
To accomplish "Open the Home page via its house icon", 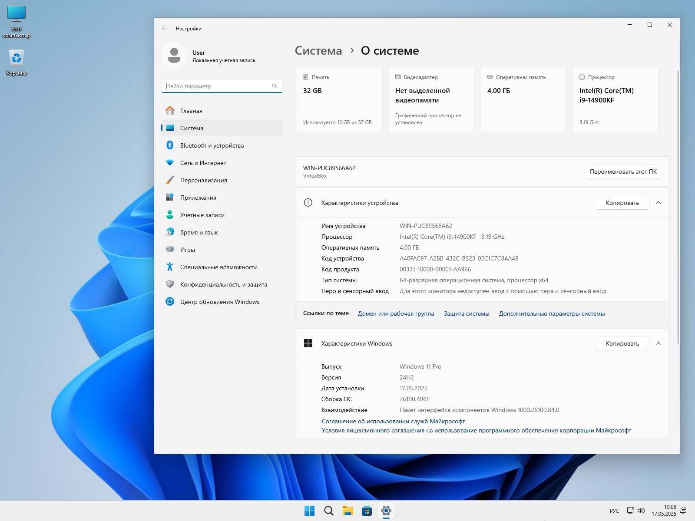I will click(170, 110).
